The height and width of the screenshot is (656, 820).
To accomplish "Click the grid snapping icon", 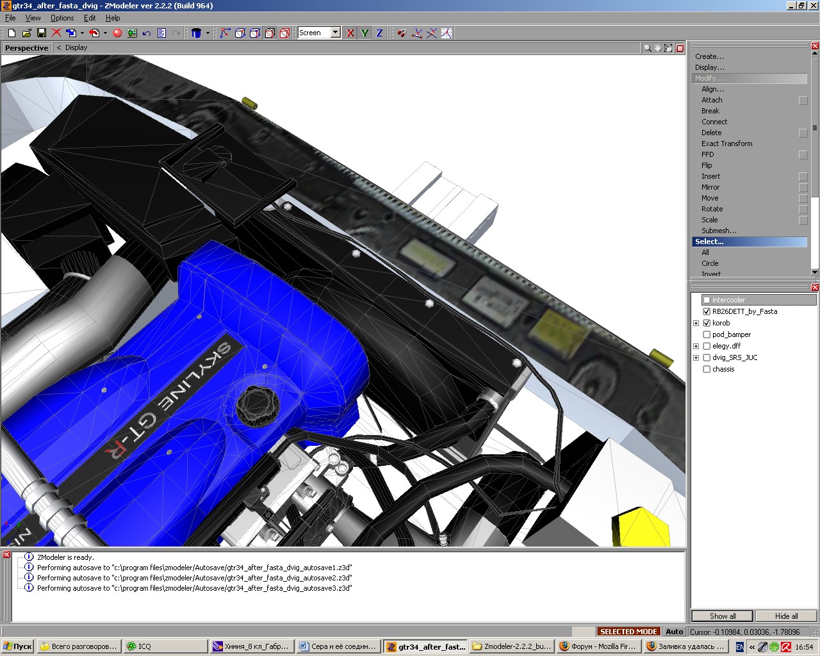I will coord(447,33).
